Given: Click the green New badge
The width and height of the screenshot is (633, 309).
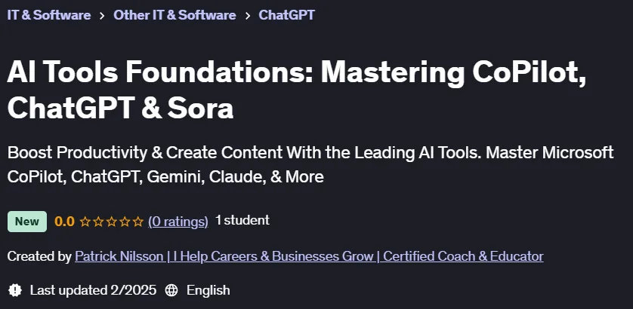Looking at the screenshot, I should coord(27,222).
